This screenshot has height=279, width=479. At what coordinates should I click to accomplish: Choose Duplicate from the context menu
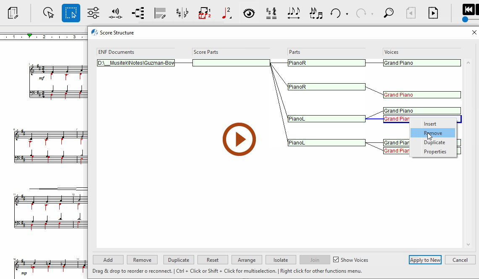(x=434, y=142)
